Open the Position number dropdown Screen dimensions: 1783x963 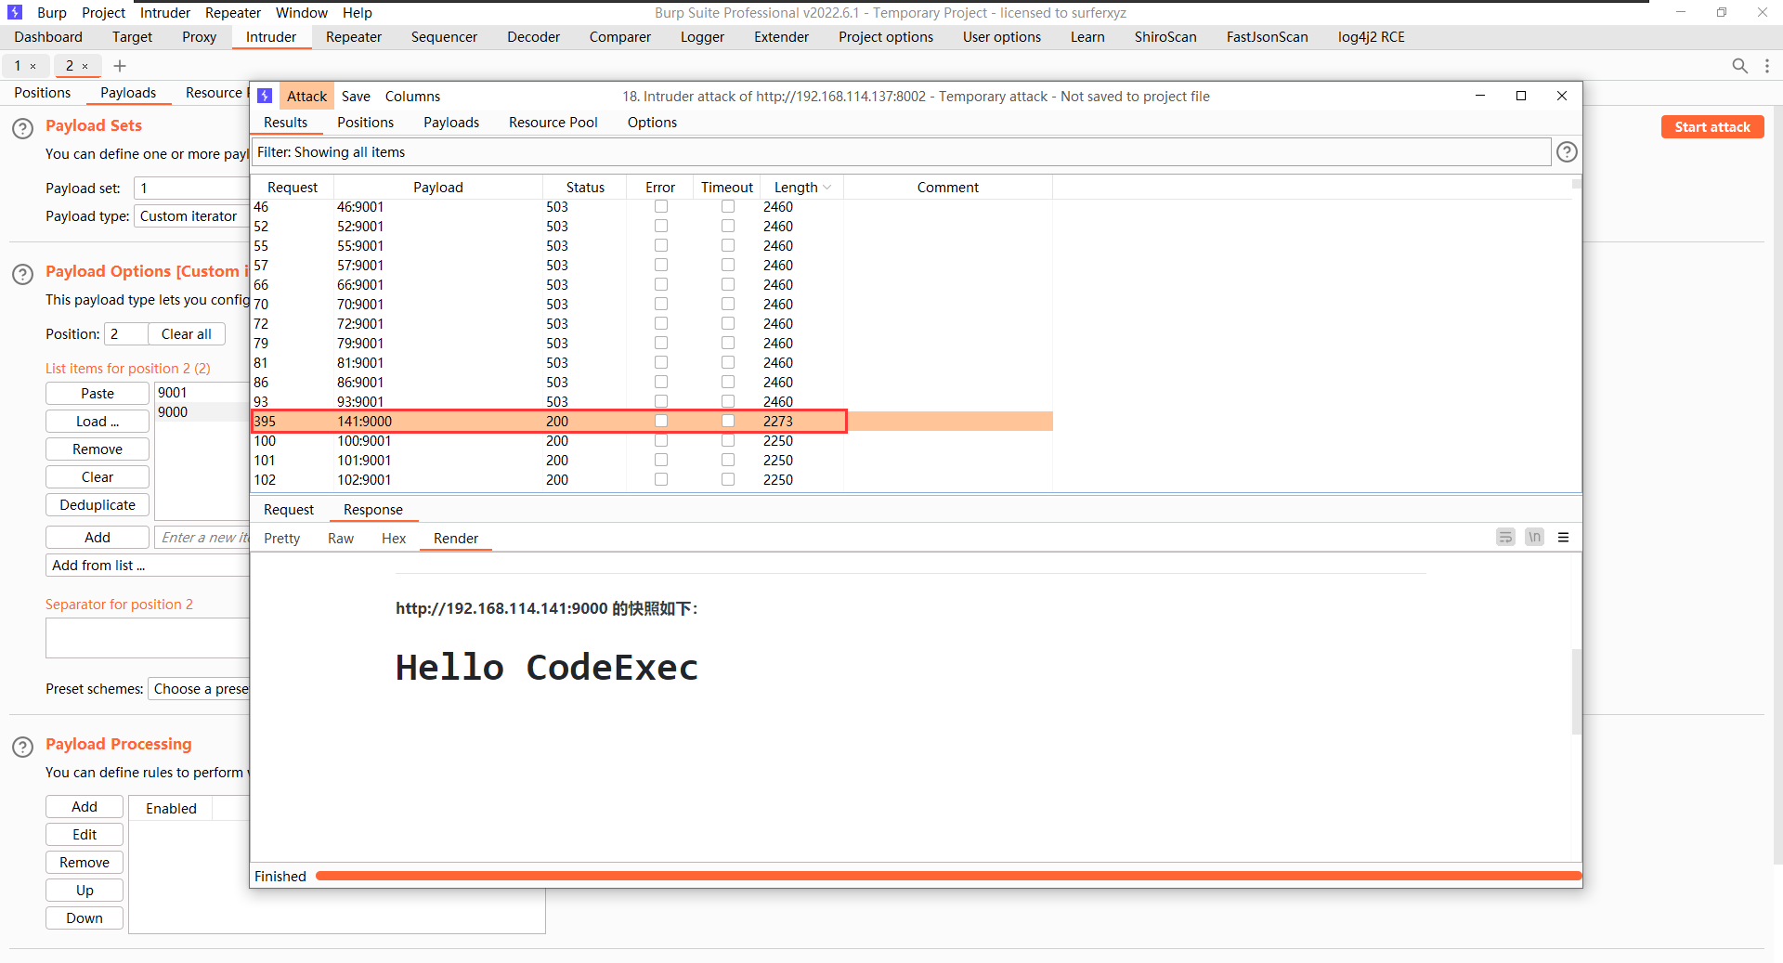[126, 334]
